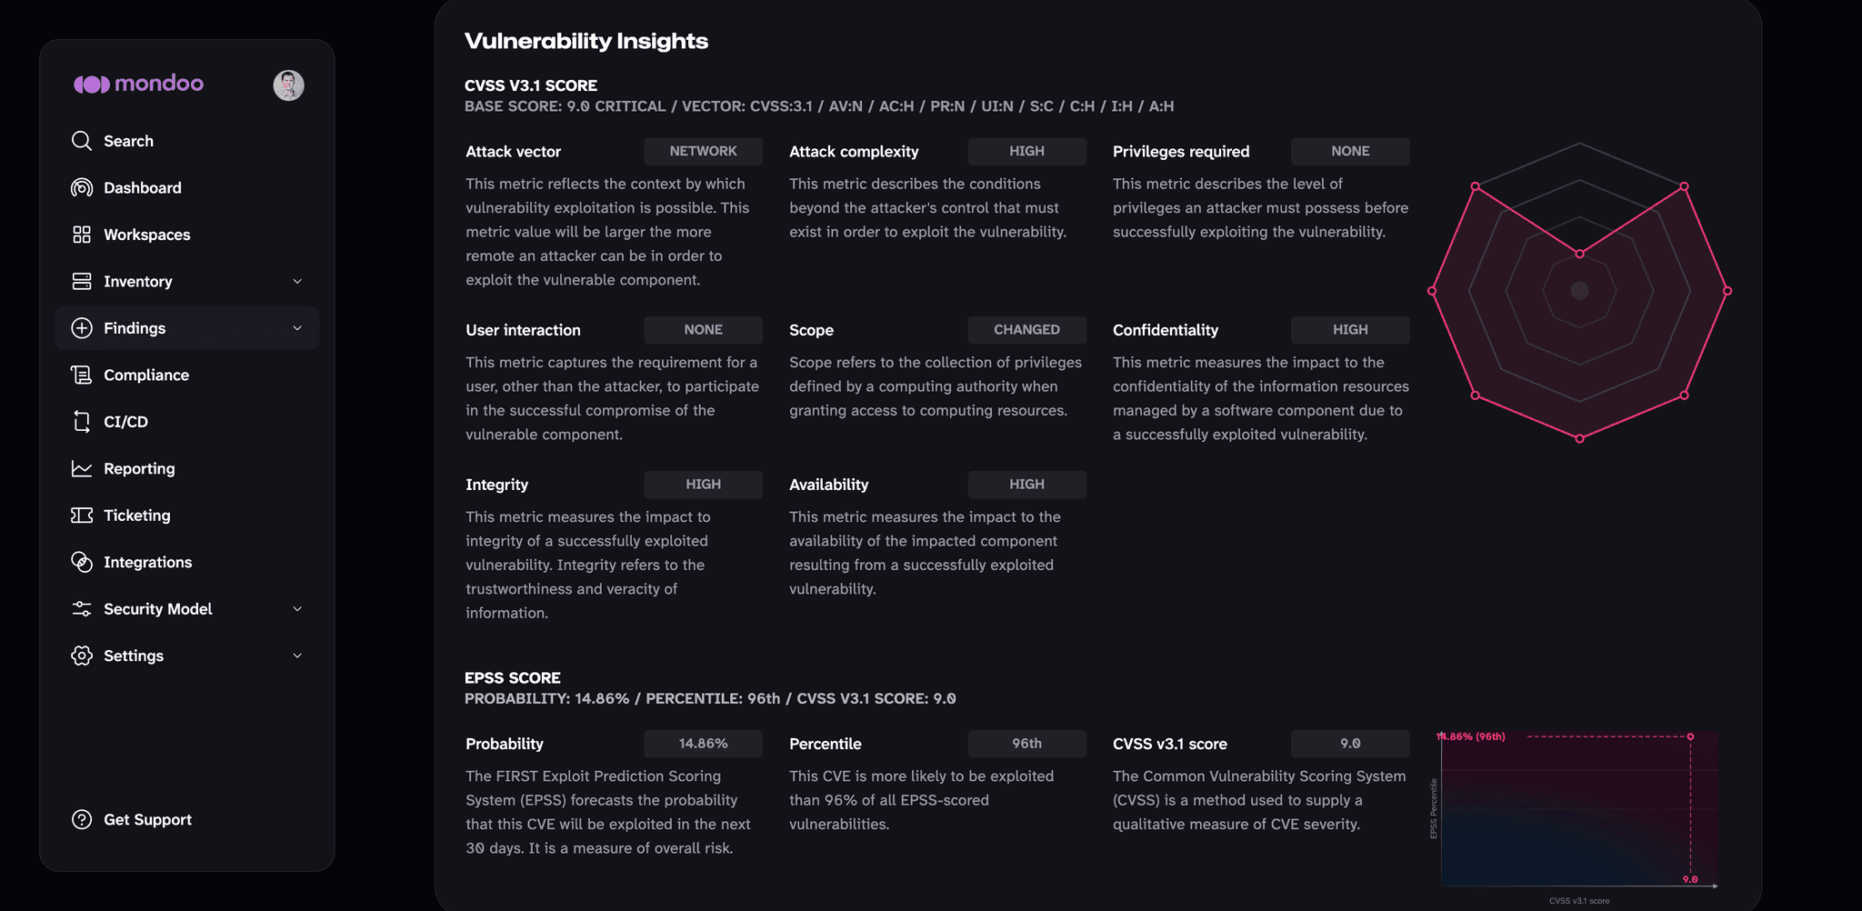This screenshot has height=911, width=1862.
Task: Expand the Security Model chevron
Action: click(297, 609)
